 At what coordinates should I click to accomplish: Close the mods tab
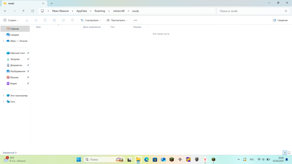click(43, 3)
